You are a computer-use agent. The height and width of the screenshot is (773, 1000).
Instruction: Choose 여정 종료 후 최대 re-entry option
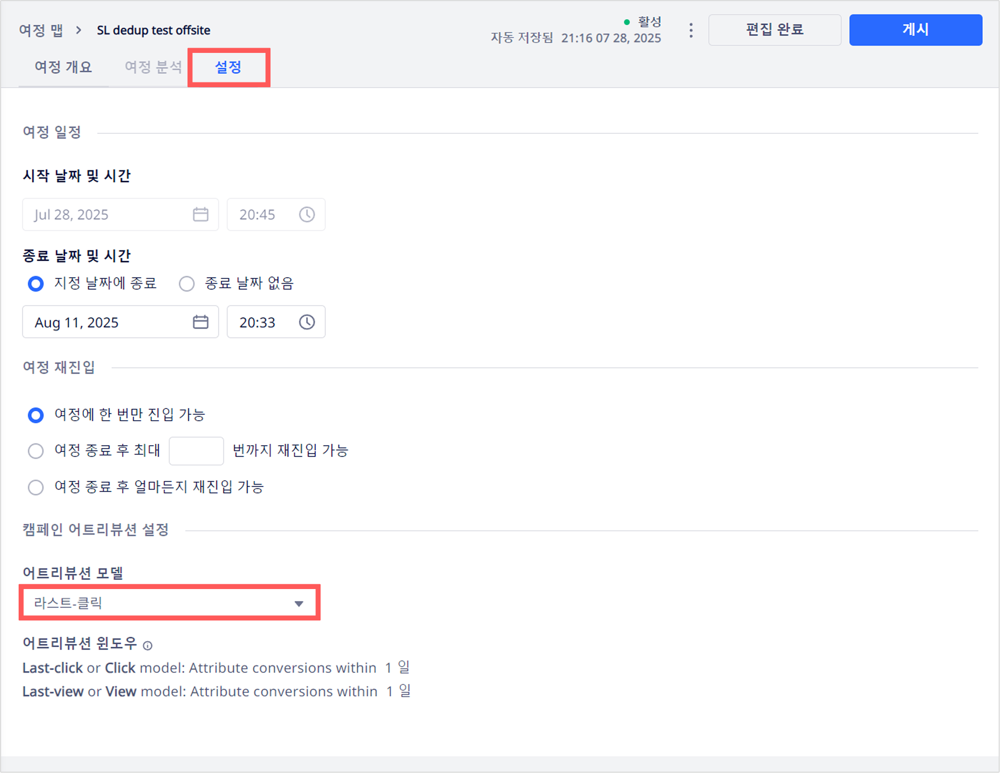click(36, 451)
